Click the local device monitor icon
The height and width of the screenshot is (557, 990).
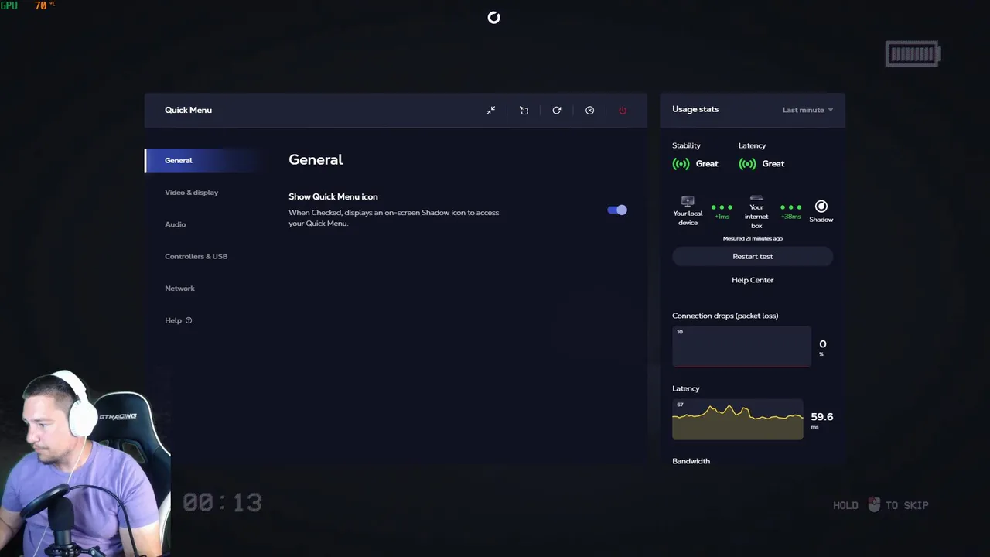click(688, 201)
